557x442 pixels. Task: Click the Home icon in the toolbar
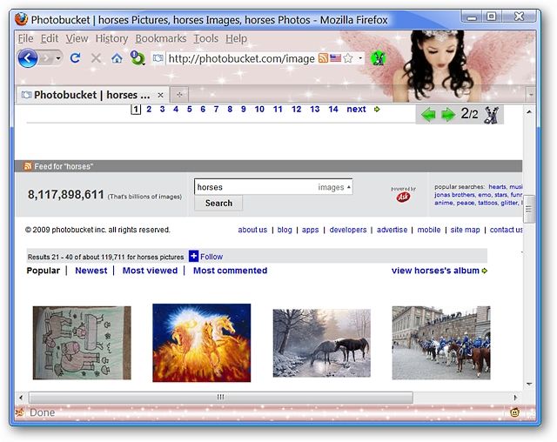tap(117, 57)
